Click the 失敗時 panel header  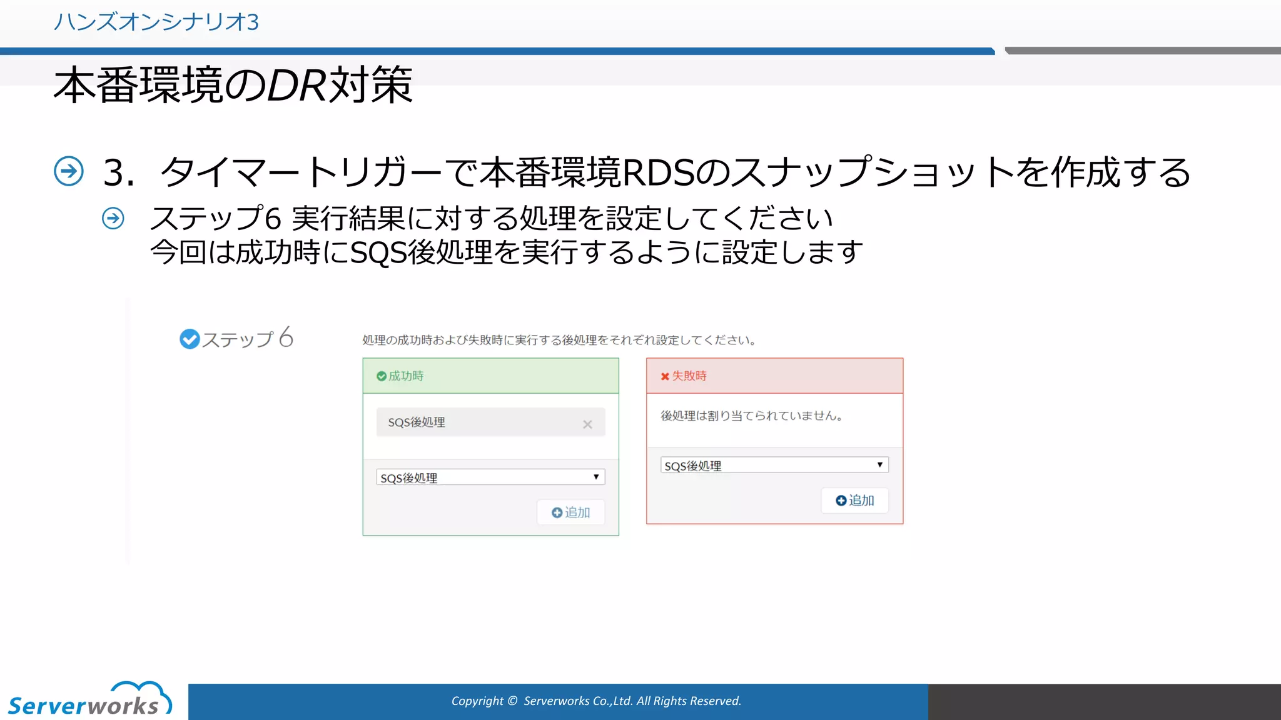click(x=774, y=376)
